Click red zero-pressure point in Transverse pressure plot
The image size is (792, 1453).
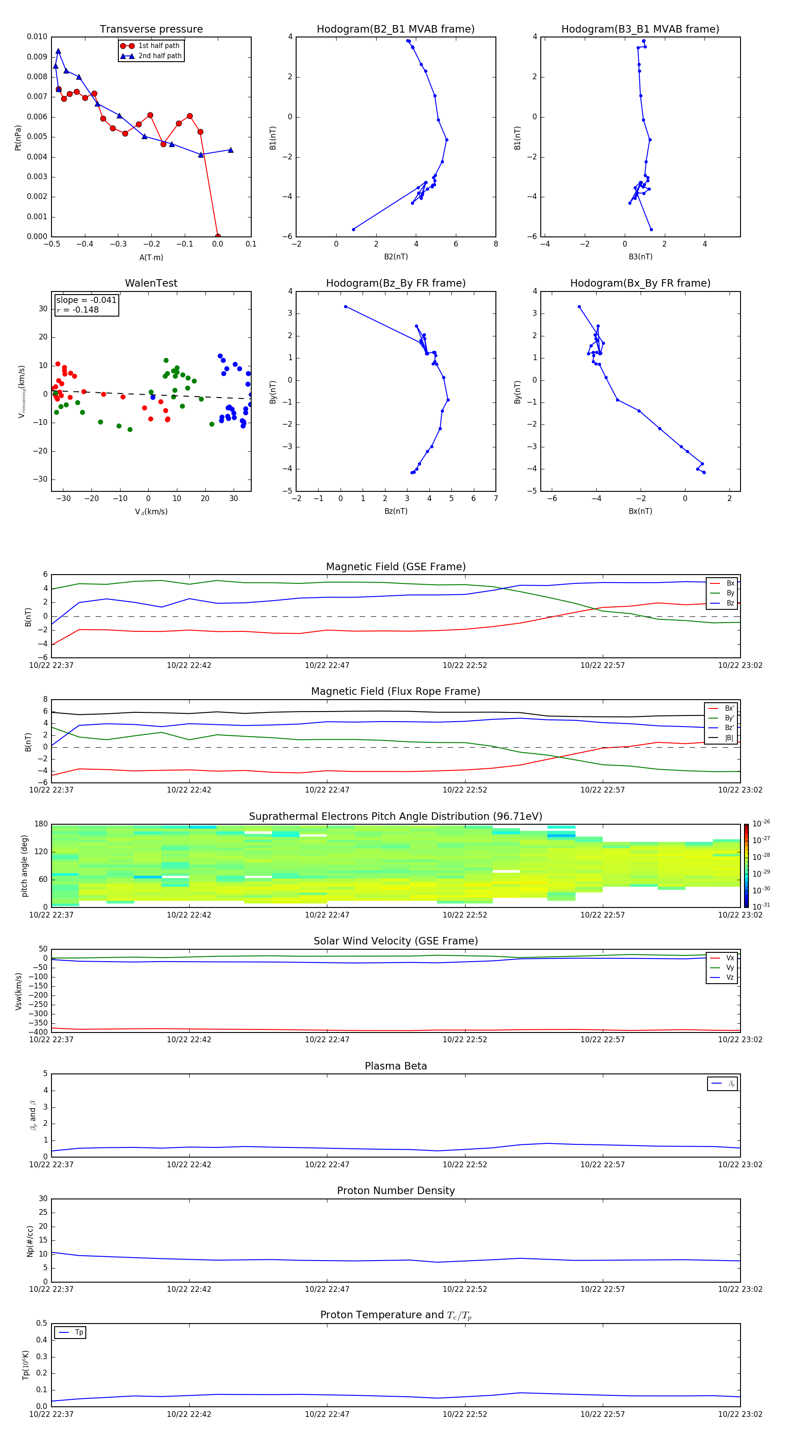coord(218,236)
